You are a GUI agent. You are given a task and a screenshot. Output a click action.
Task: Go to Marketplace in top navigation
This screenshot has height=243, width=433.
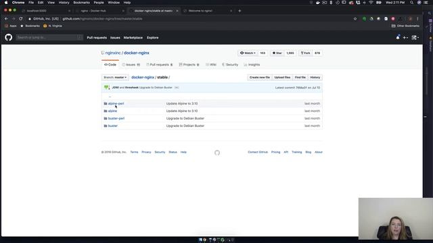pyautogui.click(x=133, y=38)
